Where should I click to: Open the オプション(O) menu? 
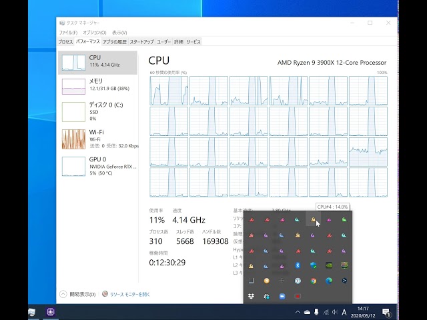[94, 32]
